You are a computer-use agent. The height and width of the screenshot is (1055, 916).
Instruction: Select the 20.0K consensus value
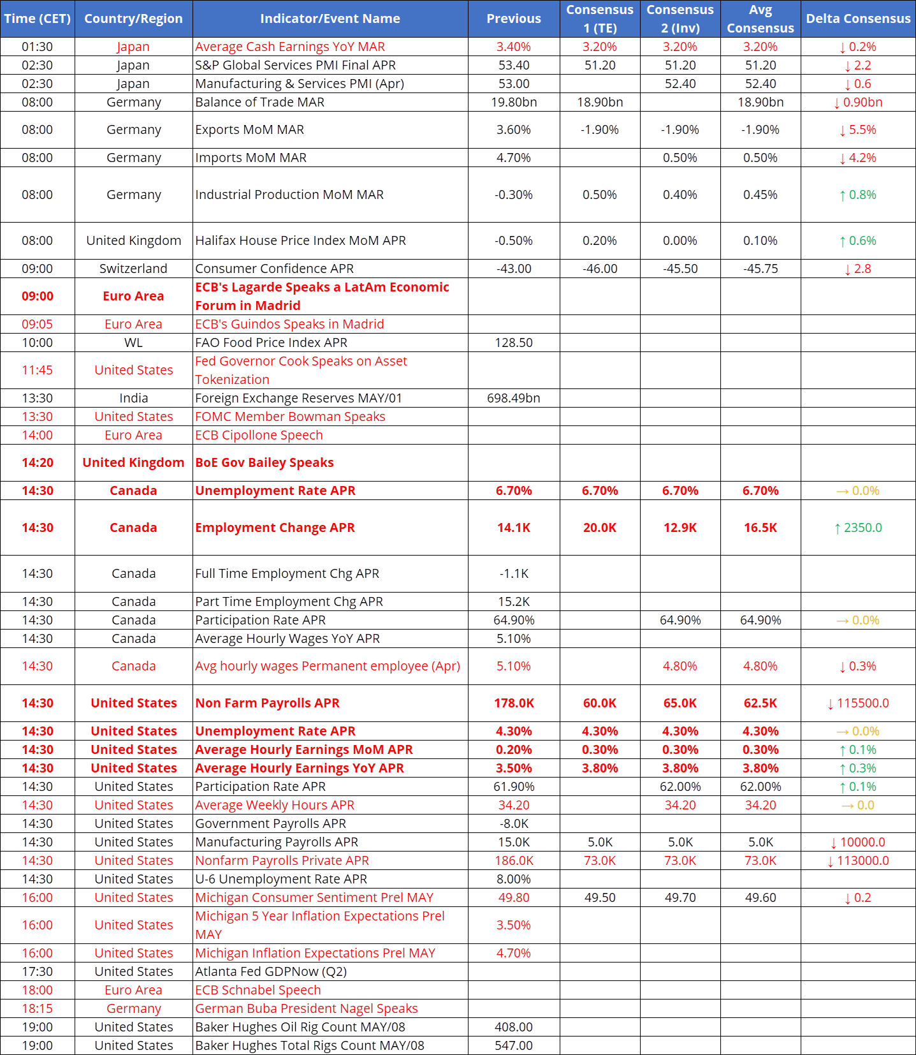[600, 527]
